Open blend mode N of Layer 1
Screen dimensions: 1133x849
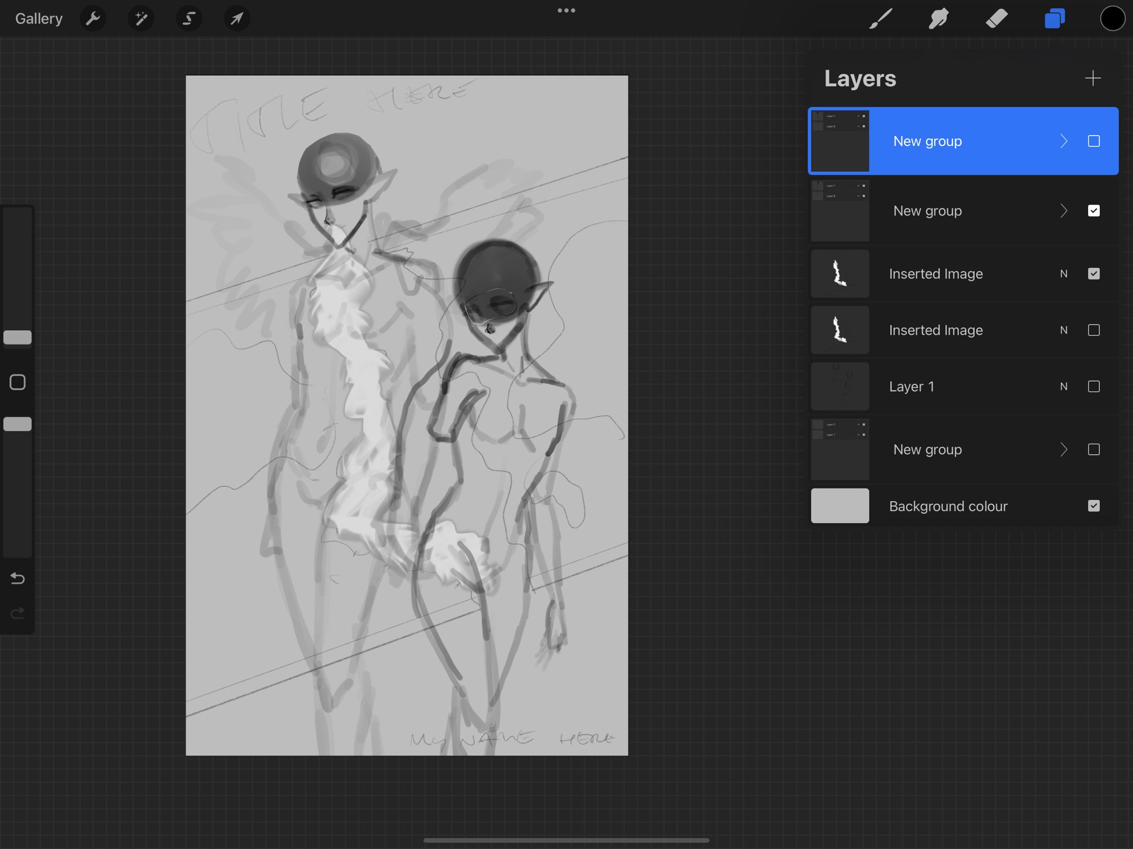pos(1063,387)
